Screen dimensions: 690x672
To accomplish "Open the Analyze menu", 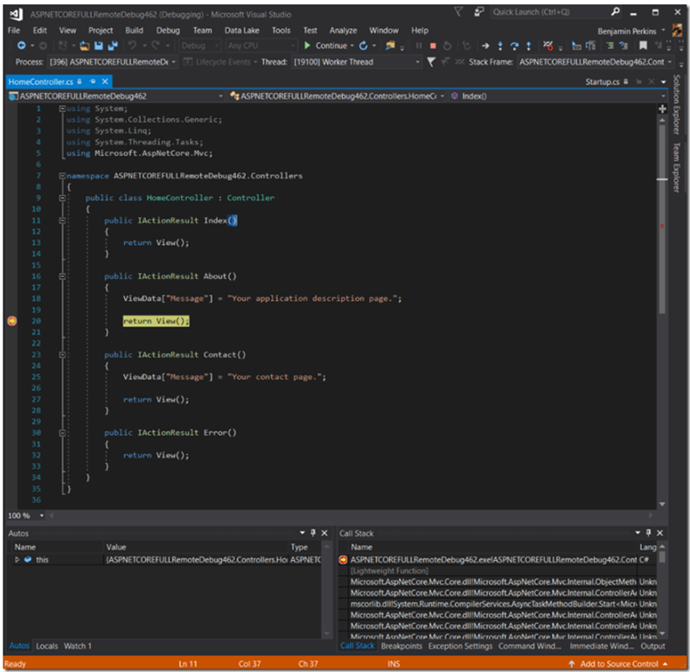I will coord(343,31).
